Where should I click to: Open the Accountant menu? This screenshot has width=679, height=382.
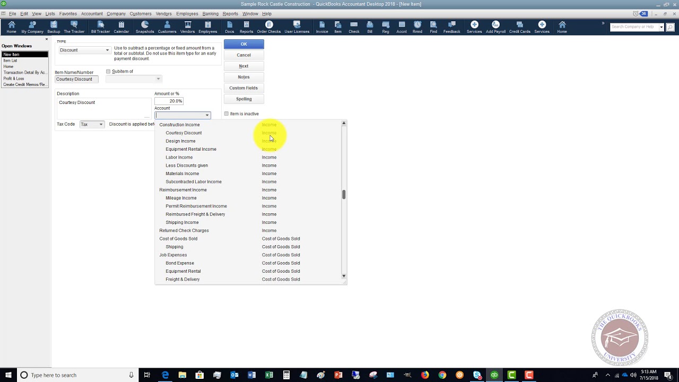(92, 14)
